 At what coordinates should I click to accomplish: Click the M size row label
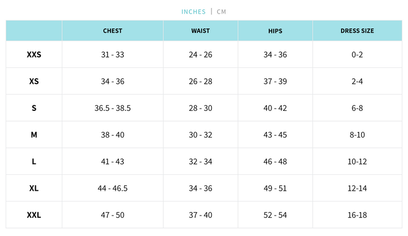coord(34,135)
